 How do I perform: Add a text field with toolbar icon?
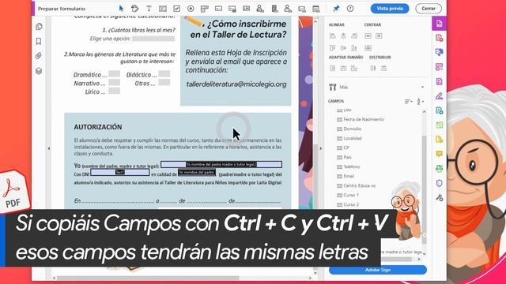(x=163, y=9)
